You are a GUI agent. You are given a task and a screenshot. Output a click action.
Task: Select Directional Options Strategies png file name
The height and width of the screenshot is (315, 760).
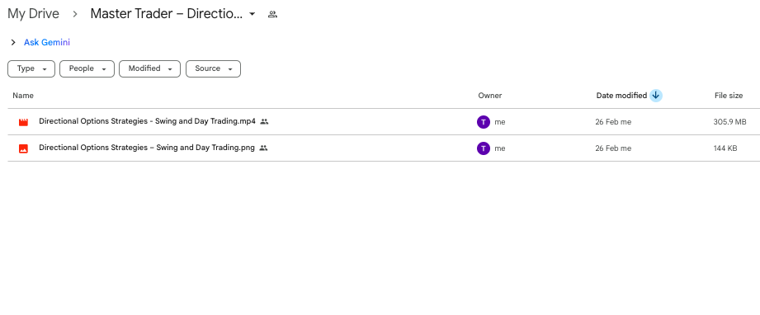coord(147,148)
